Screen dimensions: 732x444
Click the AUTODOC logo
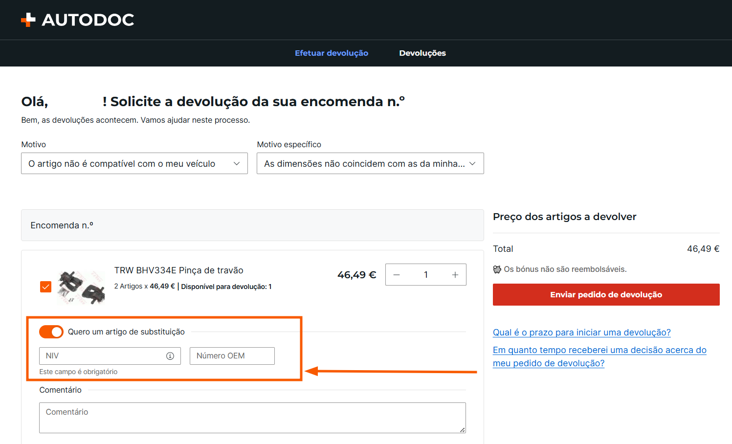click(77, 20)
